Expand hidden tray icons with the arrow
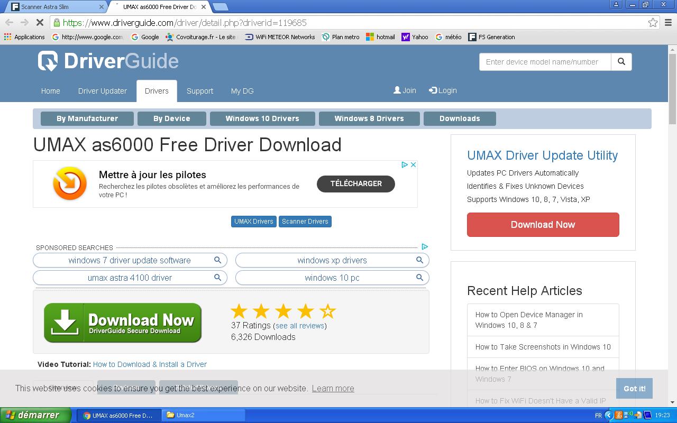Viewport: 677px width, 423px height. click(x=608, y=415)
